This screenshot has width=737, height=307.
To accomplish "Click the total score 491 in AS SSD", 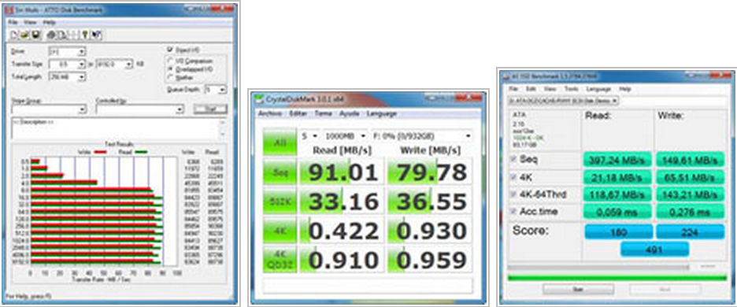I will [655, 250].
